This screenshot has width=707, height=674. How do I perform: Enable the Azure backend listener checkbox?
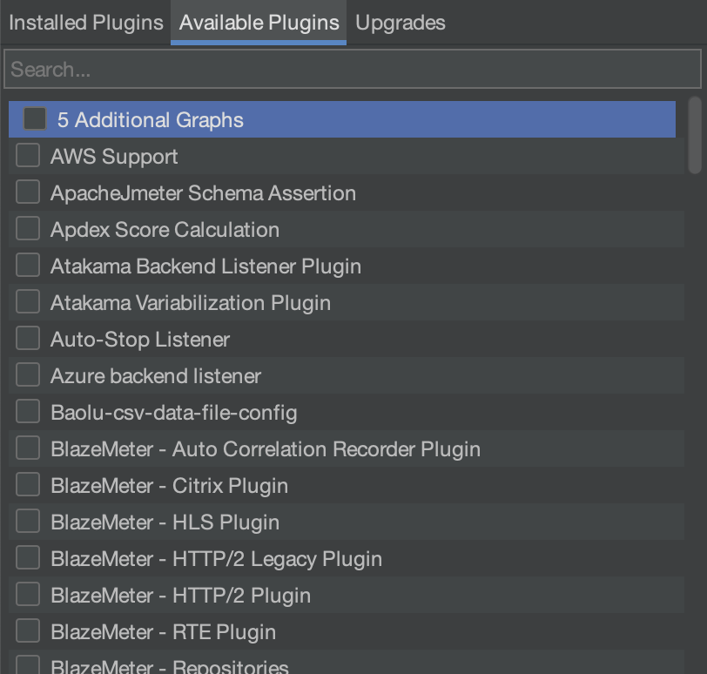pyautogui.click(x=28, y=375)
